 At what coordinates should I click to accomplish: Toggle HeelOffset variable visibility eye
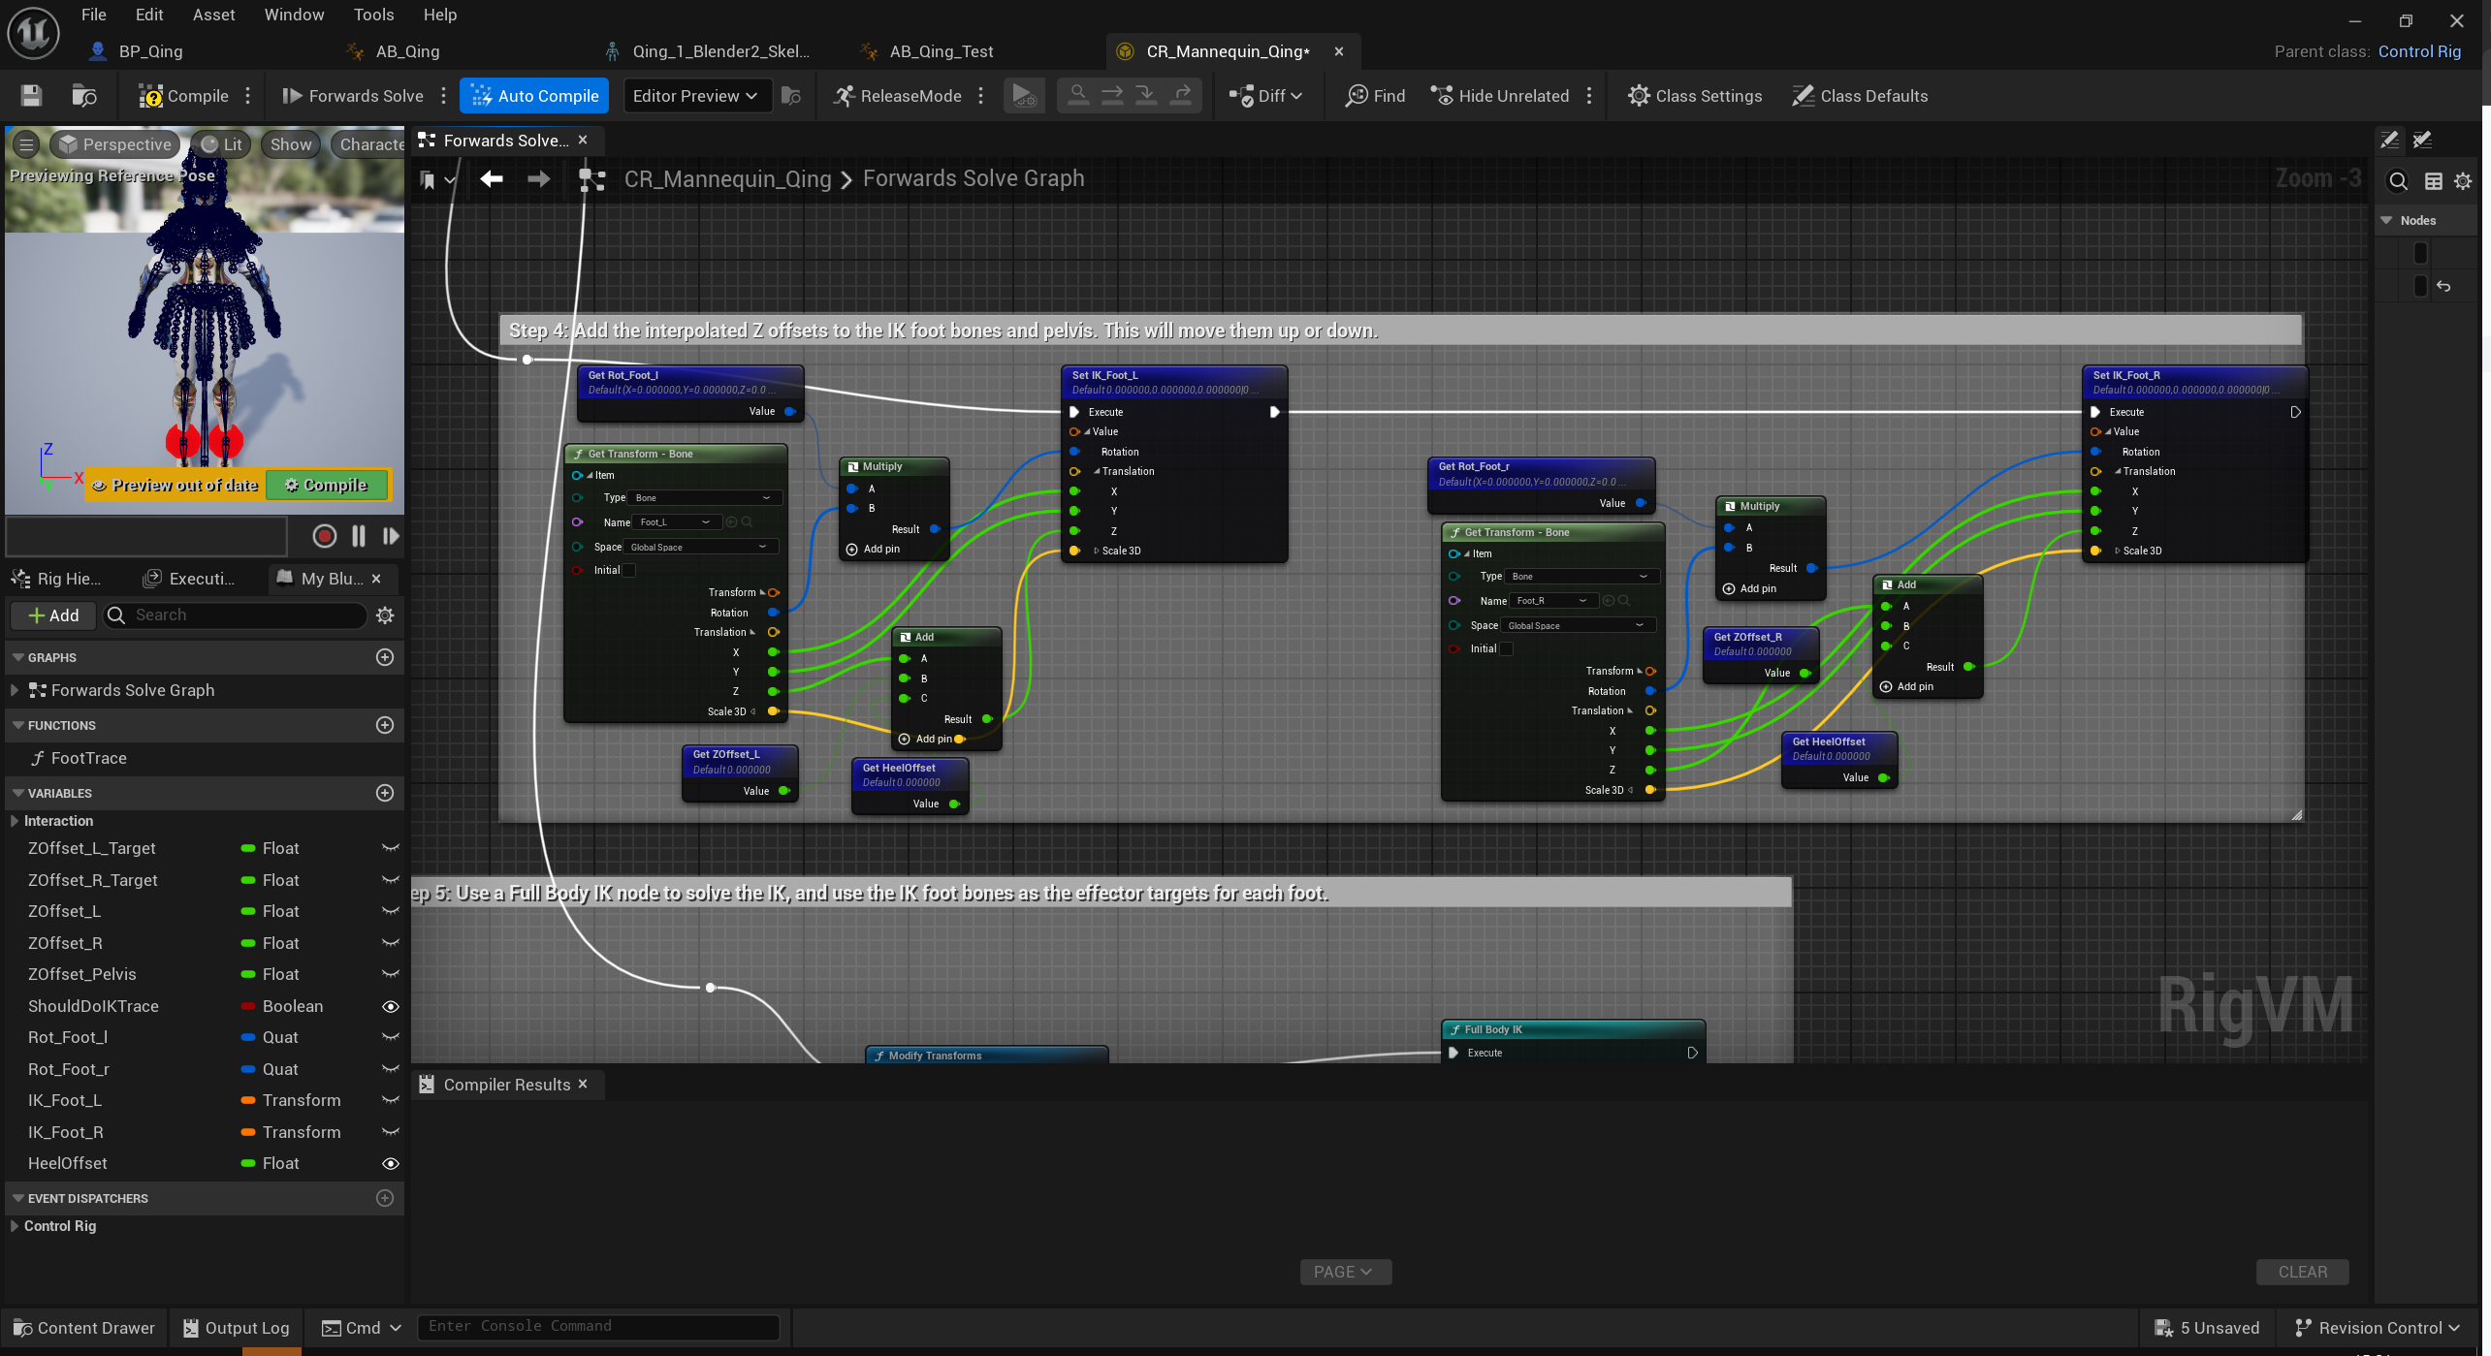click(x=391, y=1163)
